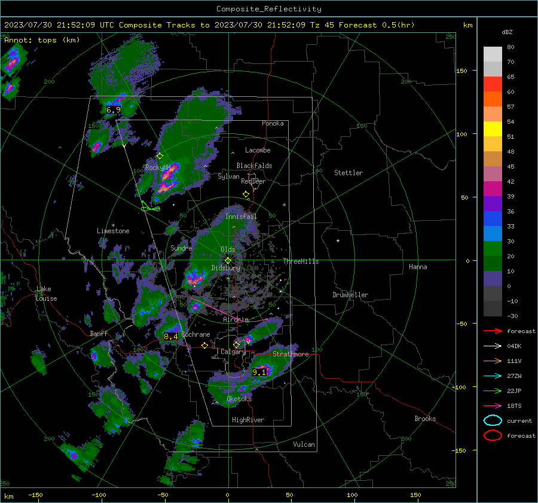
Task: Pick the dark gray swatch between 0 and -10
Action: (493, 294)
